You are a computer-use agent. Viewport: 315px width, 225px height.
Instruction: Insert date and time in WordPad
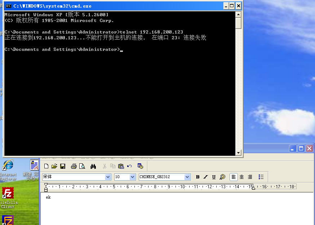[140, 166]
